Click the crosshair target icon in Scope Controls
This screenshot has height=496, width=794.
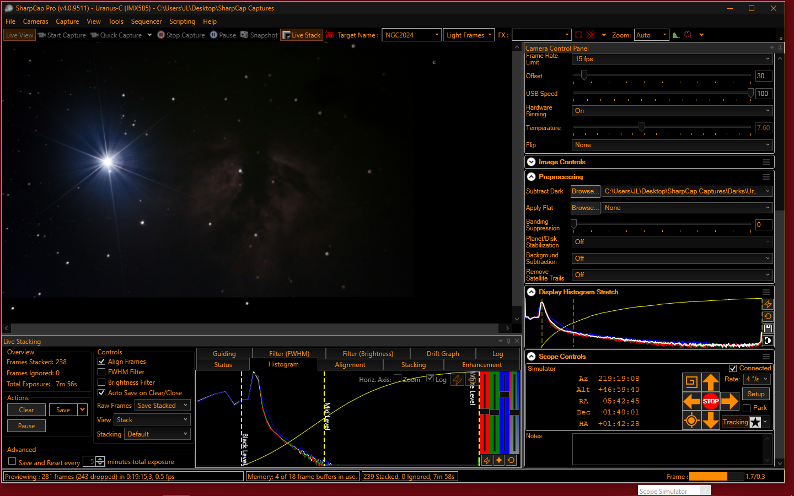tap(691, 421)
